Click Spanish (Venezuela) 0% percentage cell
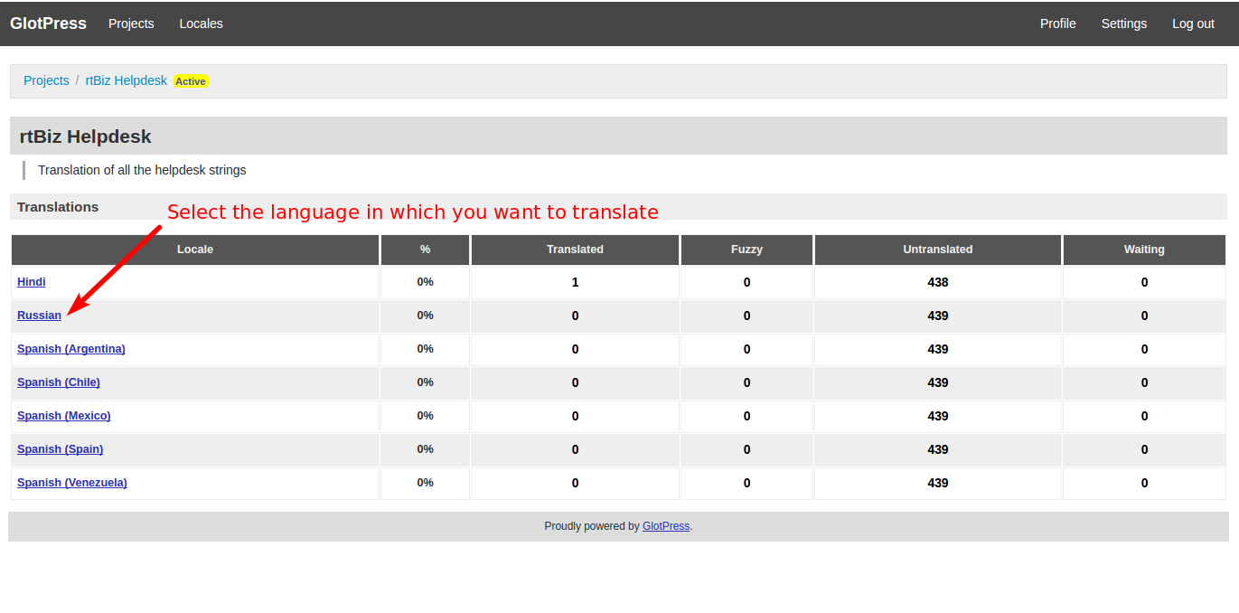The image size is (1239, 613). tap(425, 483)
